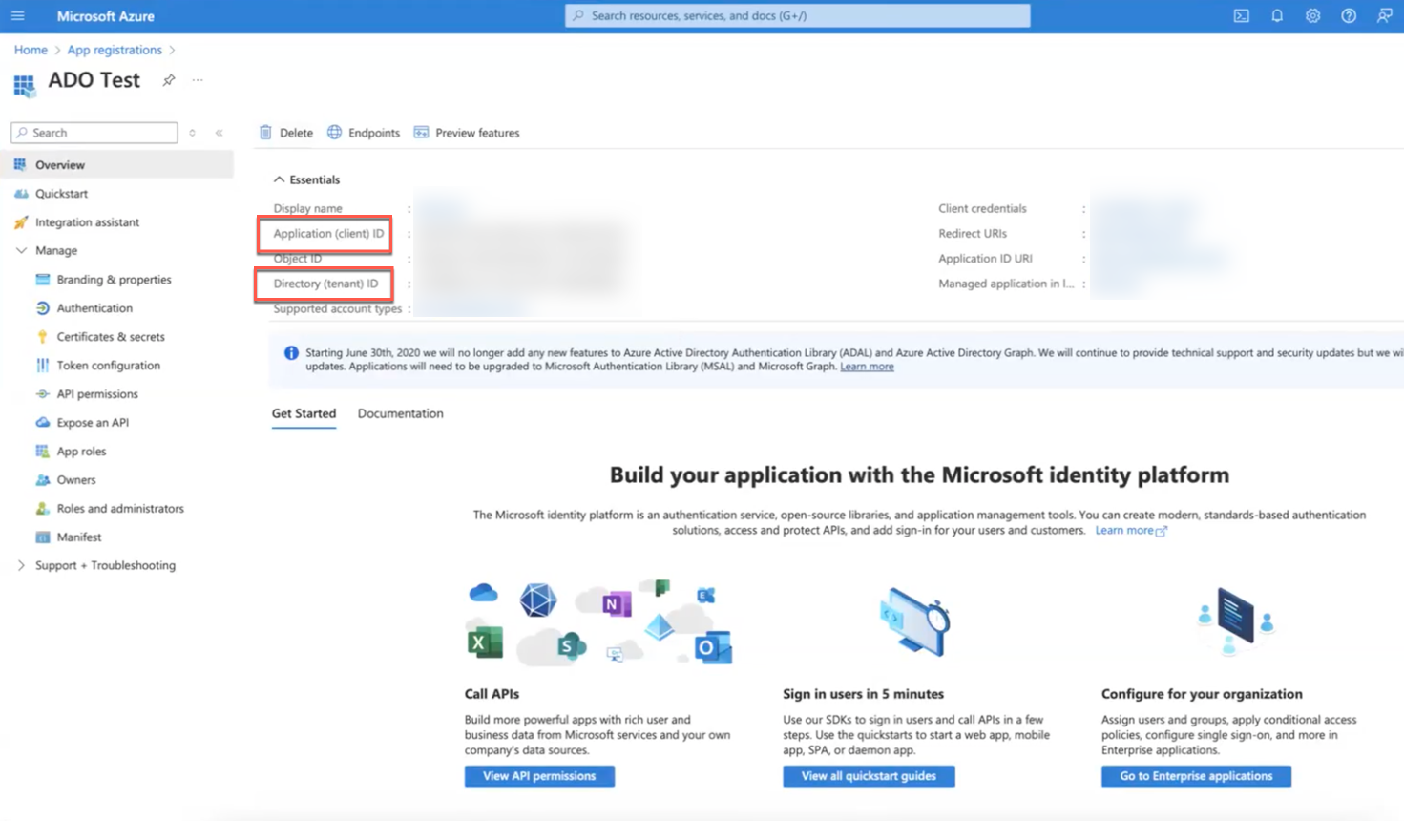This screenshot has width=1404, height=821.
Task: Click Redirect URIs label
Action: coord(972,233)
